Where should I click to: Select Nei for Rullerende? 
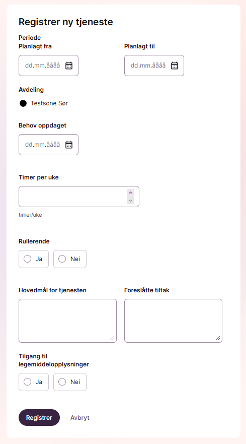click(x=70, y=259)
